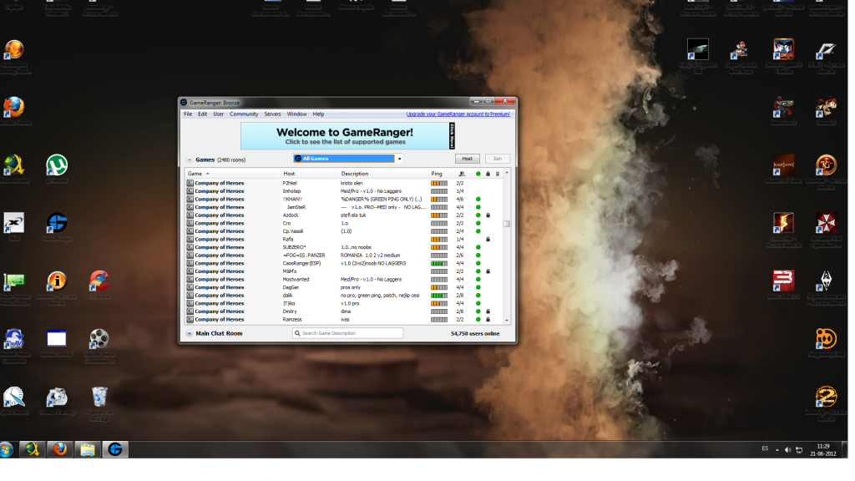Open the orange info icon desktop shortcut
855x481 pixels.
tap(57, 281)
